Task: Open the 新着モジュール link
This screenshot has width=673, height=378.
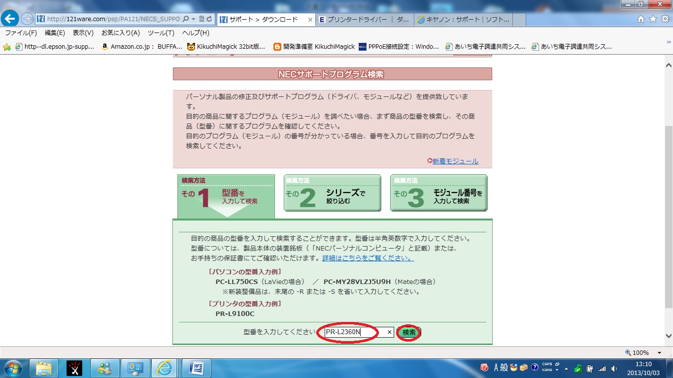Action: (455, 161)
